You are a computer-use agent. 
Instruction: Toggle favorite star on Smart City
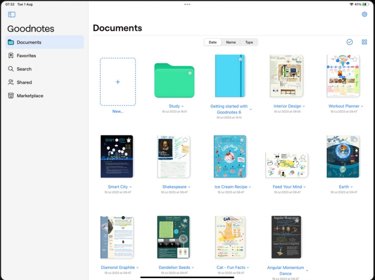tap(128, 140)
